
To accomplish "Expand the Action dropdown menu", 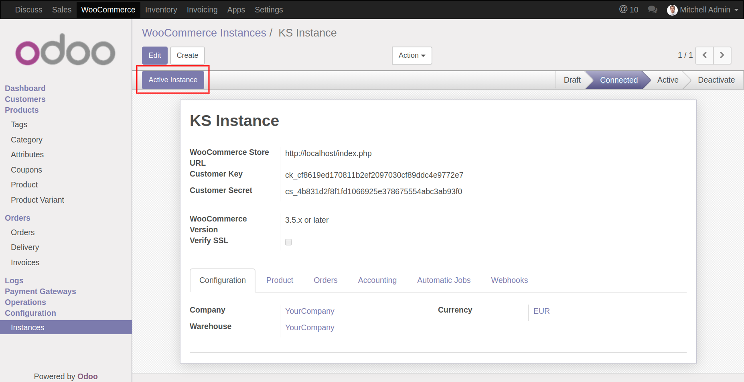I will tap(412, 55).
